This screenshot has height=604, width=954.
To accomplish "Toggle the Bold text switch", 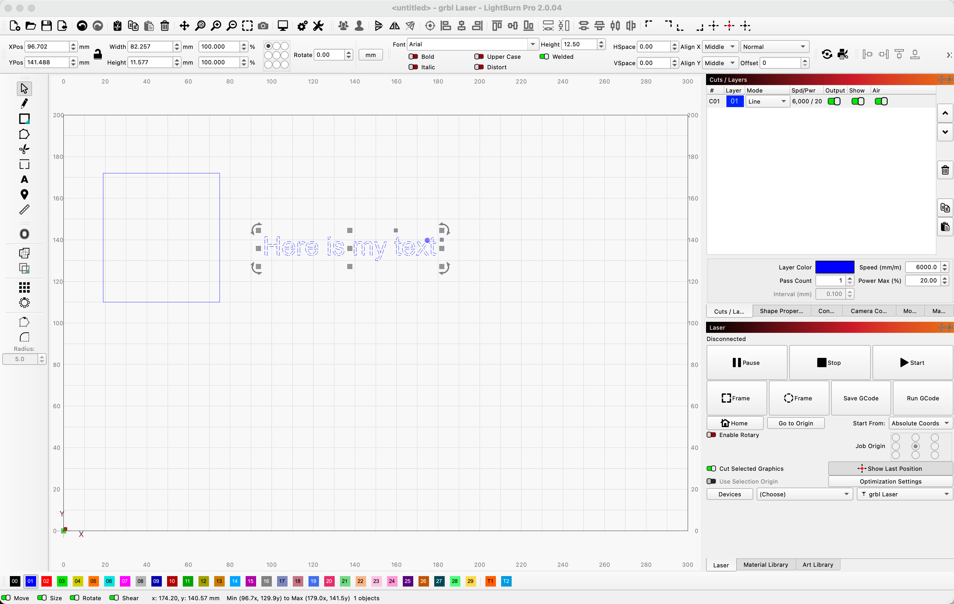I will [413, 57].
